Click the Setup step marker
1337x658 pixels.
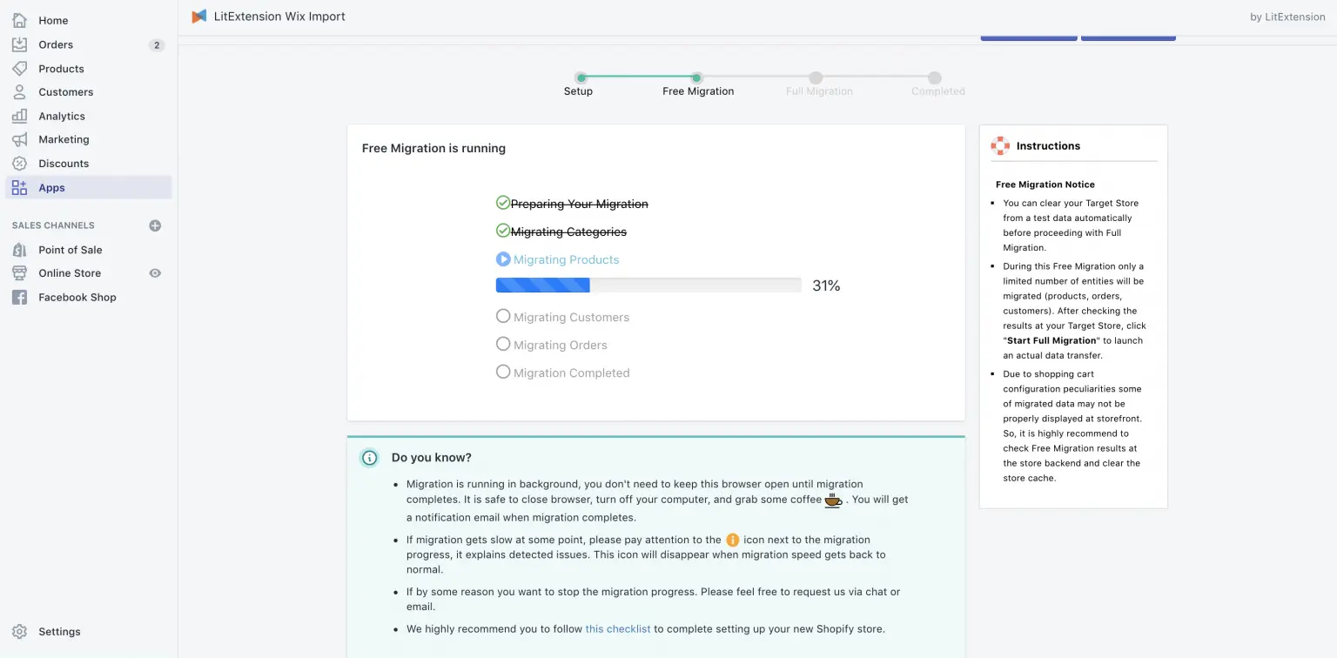581,77
